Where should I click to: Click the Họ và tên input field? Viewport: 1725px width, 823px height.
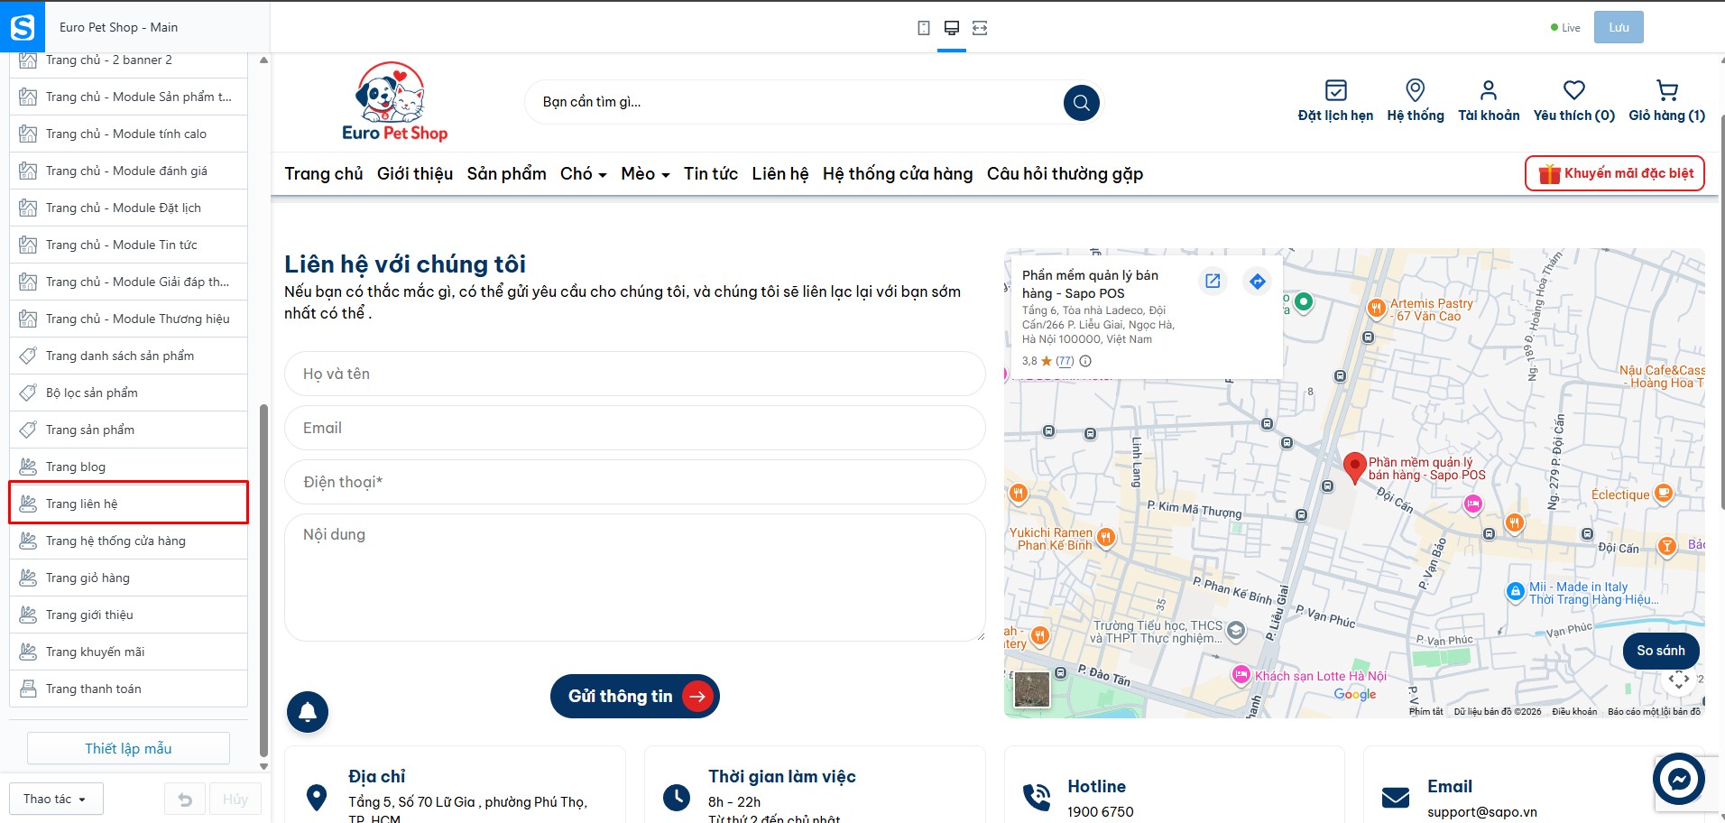[x=634, y=374]
